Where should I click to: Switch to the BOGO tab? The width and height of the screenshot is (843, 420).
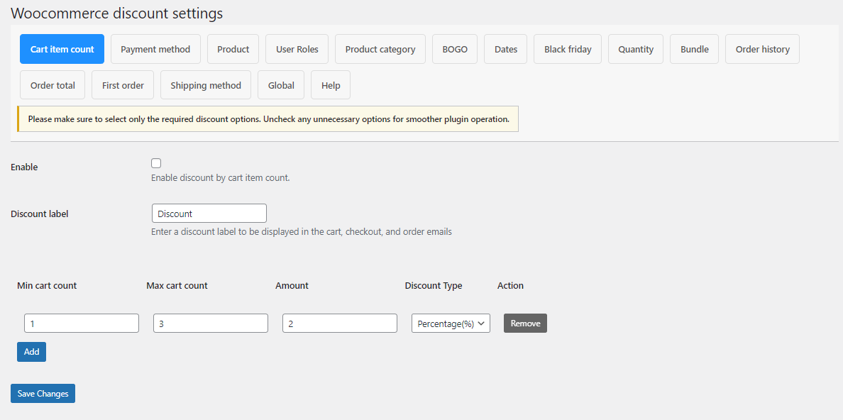click(x=454, y=49)
